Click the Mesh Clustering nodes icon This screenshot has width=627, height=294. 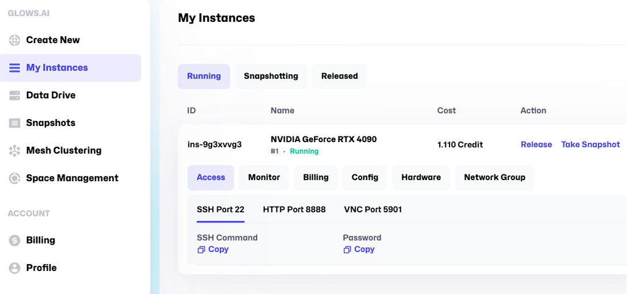pos(14,151)
